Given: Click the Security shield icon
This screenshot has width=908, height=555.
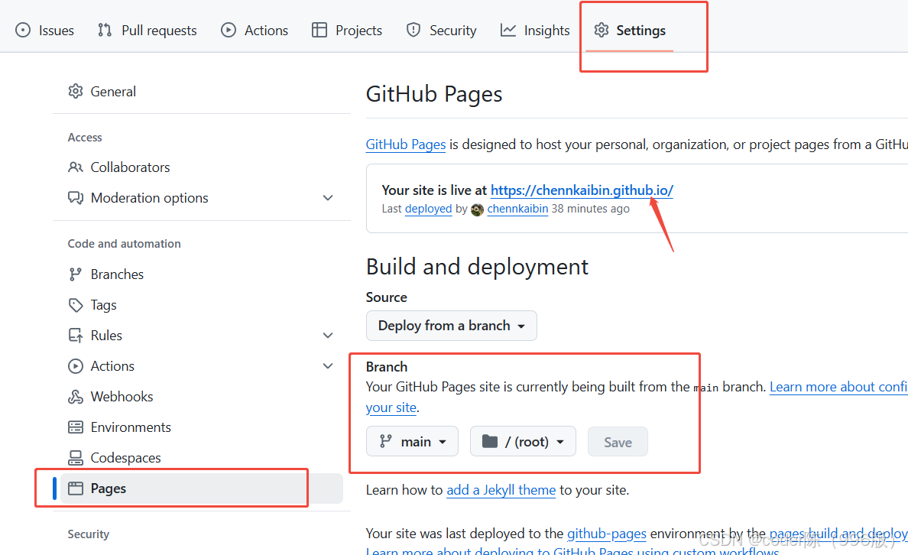Looking at the screenshot, I should click(x=413, y=30).
